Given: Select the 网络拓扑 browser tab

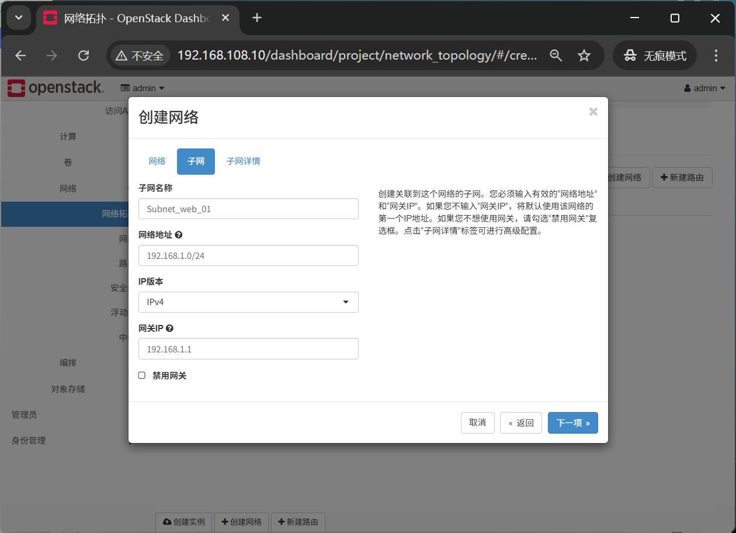Looking at the screenshot, I should coord(137,18).
